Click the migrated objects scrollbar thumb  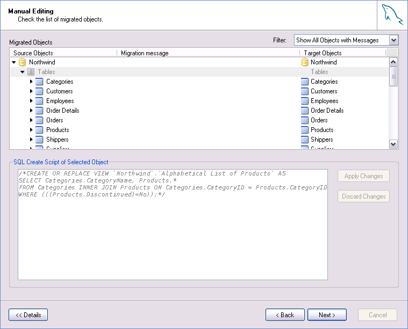pos(393,76)
